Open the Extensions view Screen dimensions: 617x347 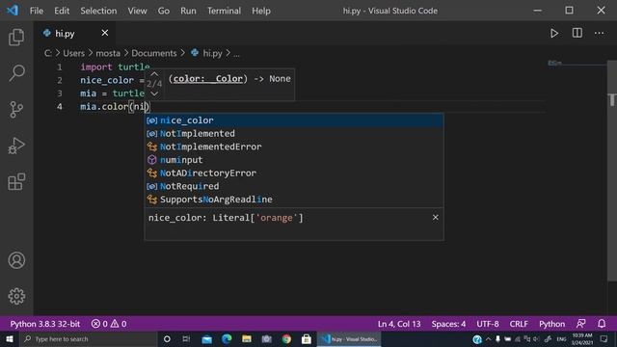16,182
